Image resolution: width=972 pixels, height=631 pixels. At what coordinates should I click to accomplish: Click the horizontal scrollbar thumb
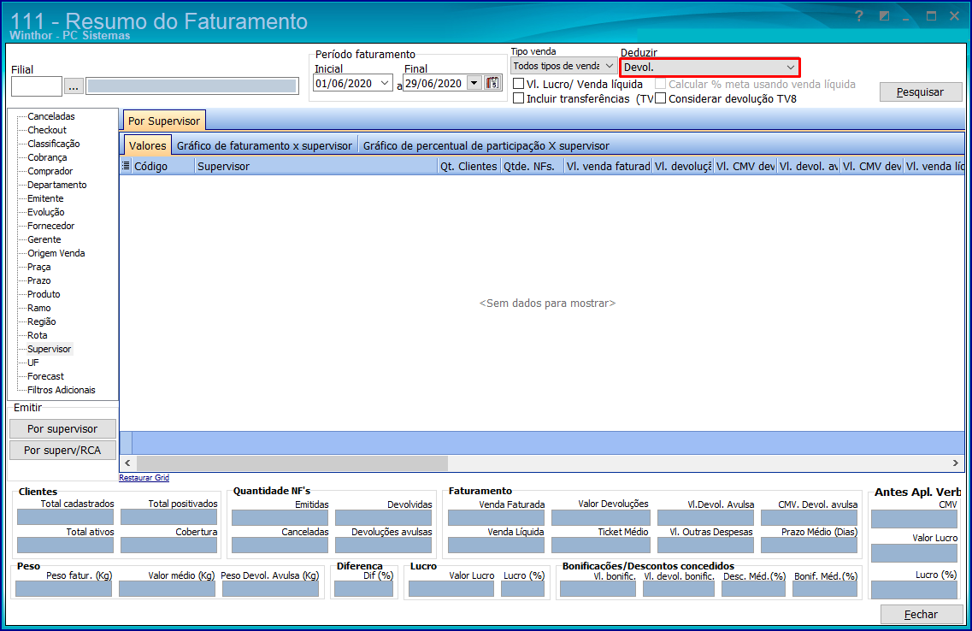point(292,463)
